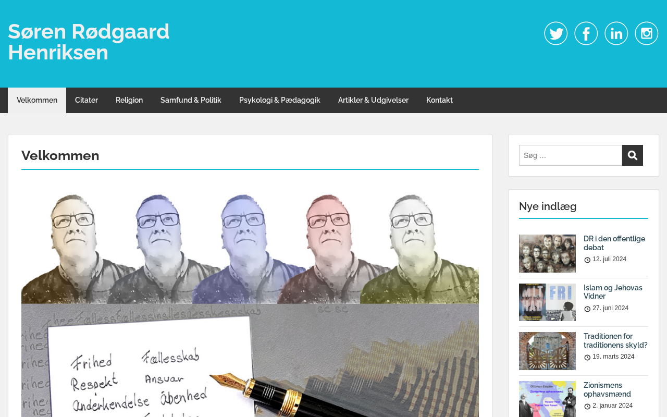Open the Citater menu item
The image size is (667, 417).
(x=87, y=100)
